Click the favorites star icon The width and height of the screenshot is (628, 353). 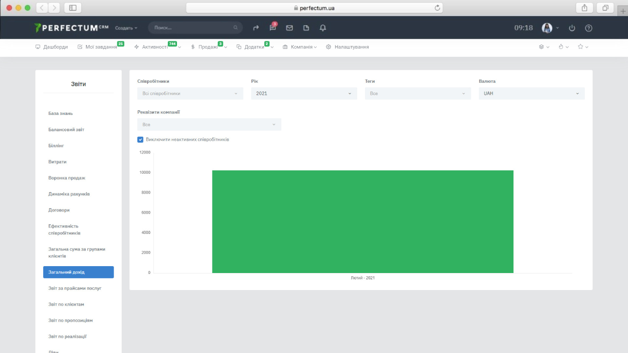[x=581, y=47]
